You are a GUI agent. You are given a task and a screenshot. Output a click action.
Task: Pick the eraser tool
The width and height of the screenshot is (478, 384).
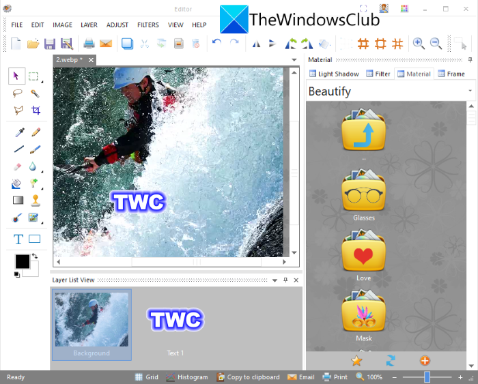(x=17, y=166)
